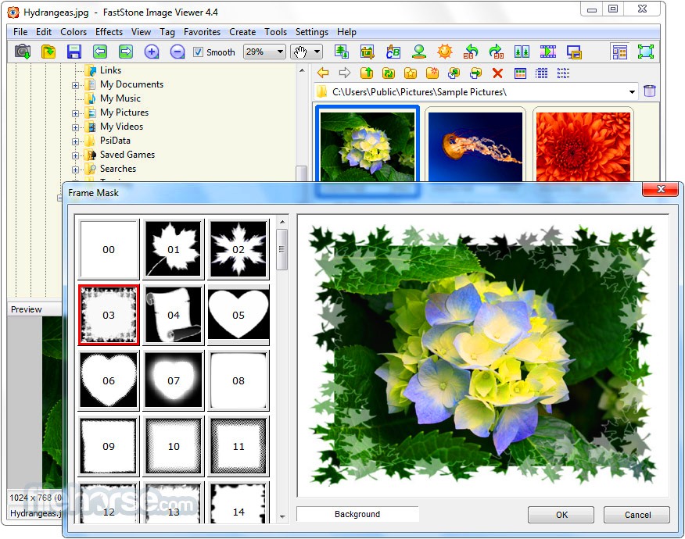Click the folder tree scroll-up arrow

click(302, 70)
